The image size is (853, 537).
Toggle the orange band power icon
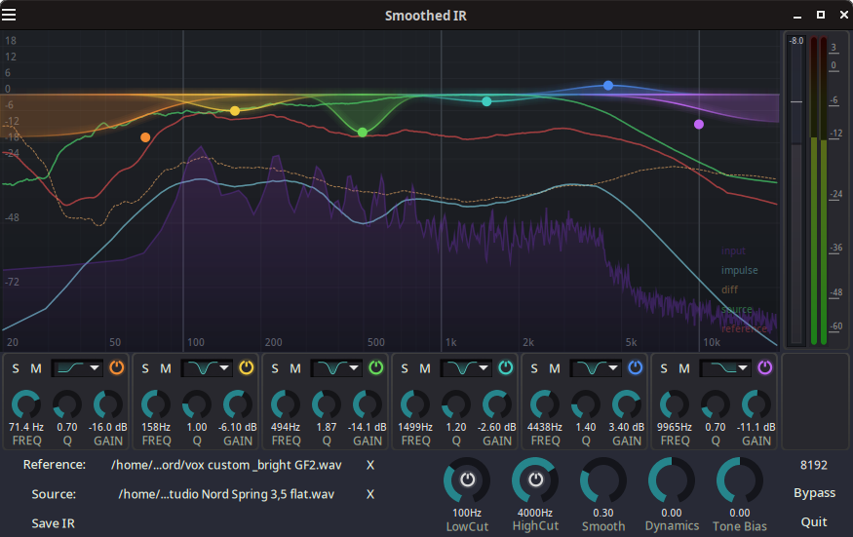[x=116, y=367]
